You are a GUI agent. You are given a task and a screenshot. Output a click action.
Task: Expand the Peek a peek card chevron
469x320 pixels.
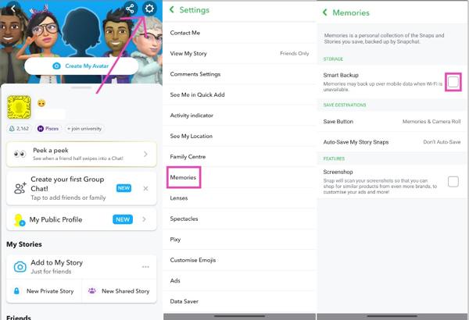pos(145,155)
